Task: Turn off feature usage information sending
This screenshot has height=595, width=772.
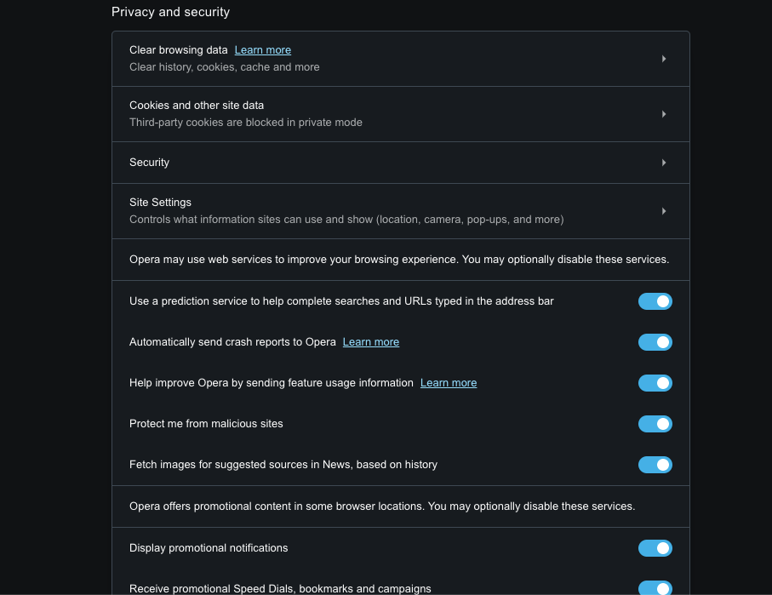Action: pos(655,383)
